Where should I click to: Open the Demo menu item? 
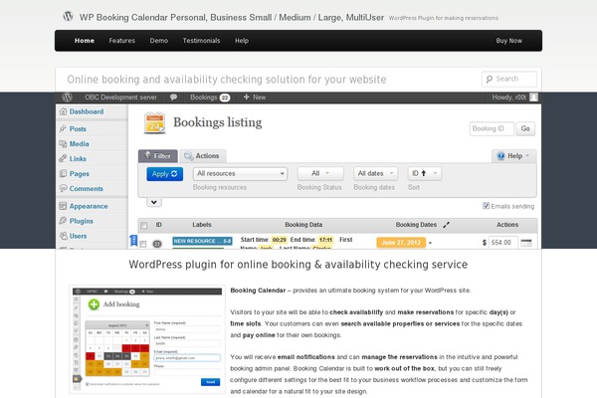159,41
